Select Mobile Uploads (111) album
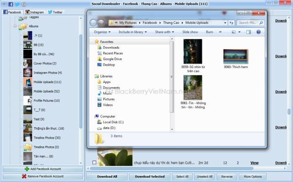 [x=47, y=82]
